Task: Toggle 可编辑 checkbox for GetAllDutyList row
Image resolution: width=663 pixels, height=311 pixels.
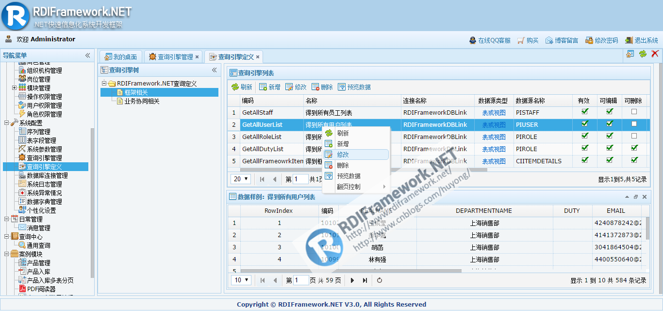Action: click(x=610, y=148)
